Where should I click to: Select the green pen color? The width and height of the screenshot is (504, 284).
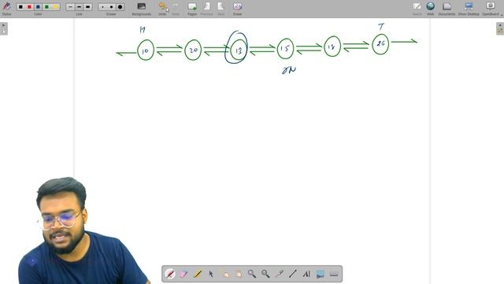[46, 7]
